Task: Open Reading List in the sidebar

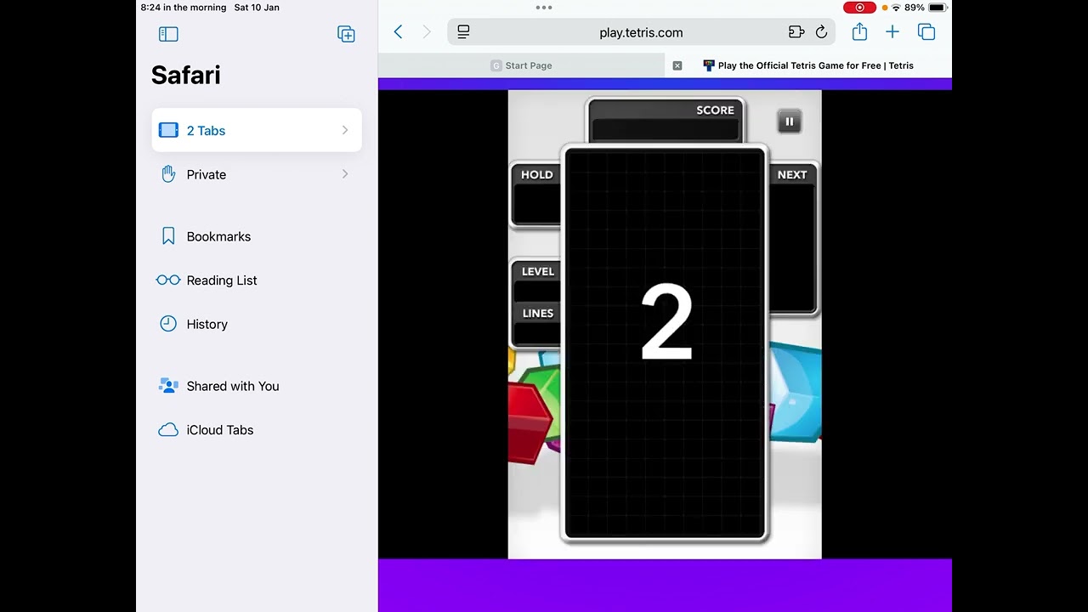Action: coord(257,280)
